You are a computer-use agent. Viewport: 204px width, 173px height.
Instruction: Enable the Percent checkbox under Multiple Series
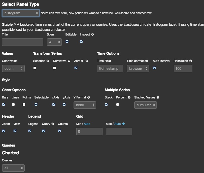coord(118,105)
